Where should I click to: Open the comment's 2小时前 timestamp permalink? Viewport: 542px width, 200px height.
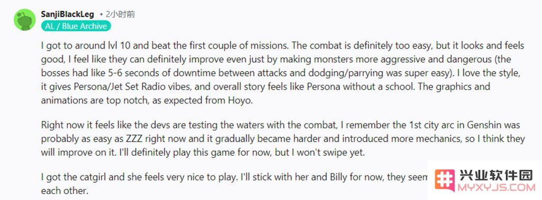(x=120, y=14)
